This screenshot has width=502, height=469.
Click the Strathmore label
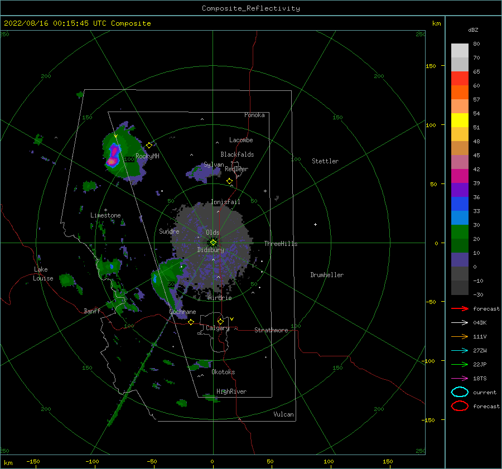coord(271,330)
